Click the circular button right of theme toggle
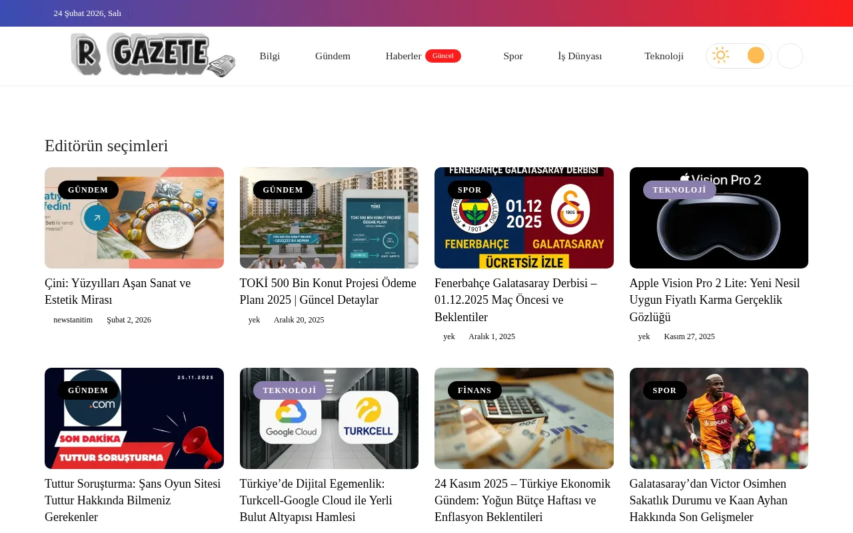 pyautogui.click(x=790, y=55)
